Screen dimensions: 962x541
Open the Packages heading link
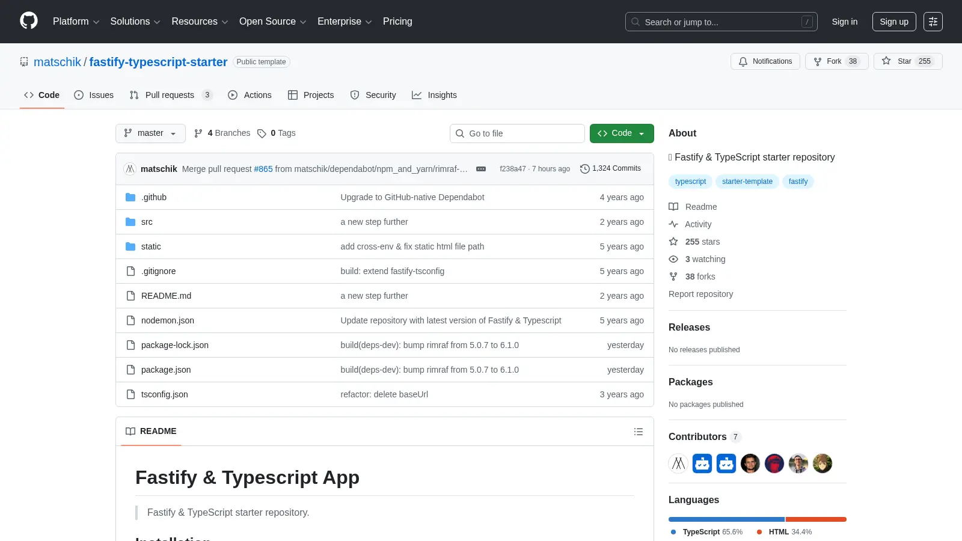click(690, 382)
